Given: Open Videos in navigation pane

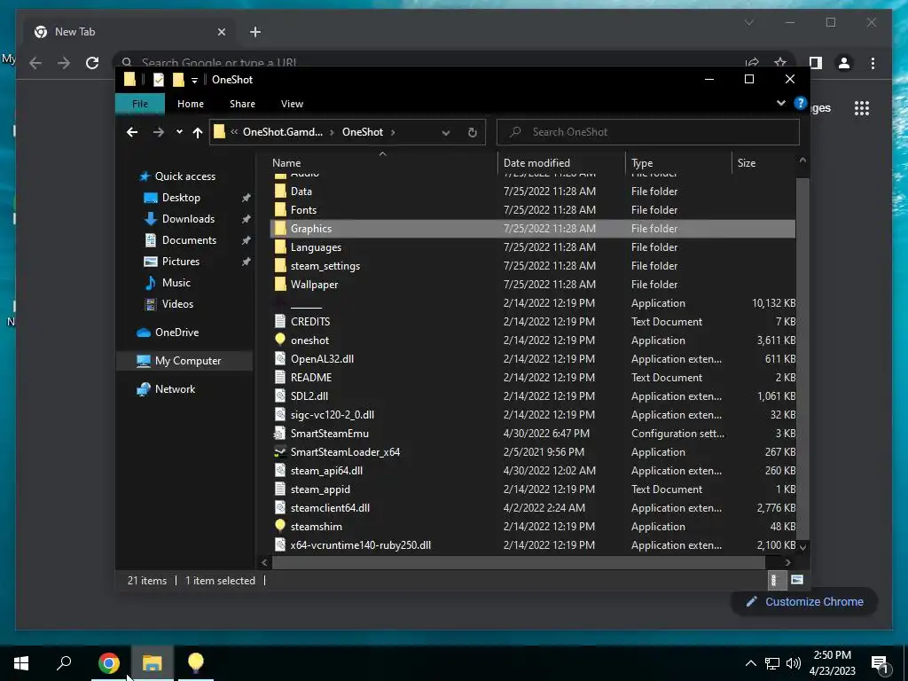Looking at the screenshot, I should 177,304.
